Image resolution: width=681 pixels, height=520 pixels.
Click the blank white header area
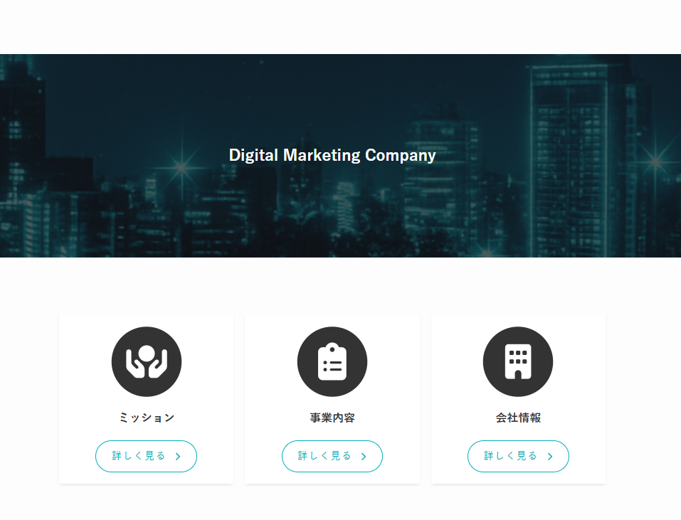point(340,27)
